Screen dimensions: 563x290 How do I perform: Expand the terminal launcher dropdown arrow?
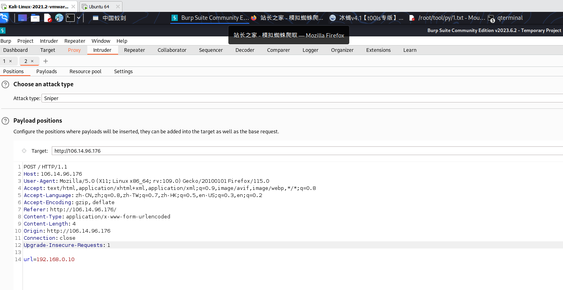pyautogui.click(x=79, y=18)
